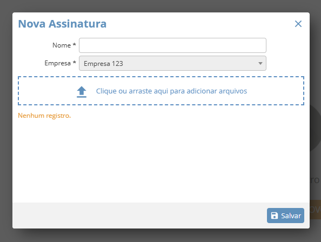This screenshot has height=242, width=321.
Task: Focus the Nome text field
Action: [x=172, y=45]
